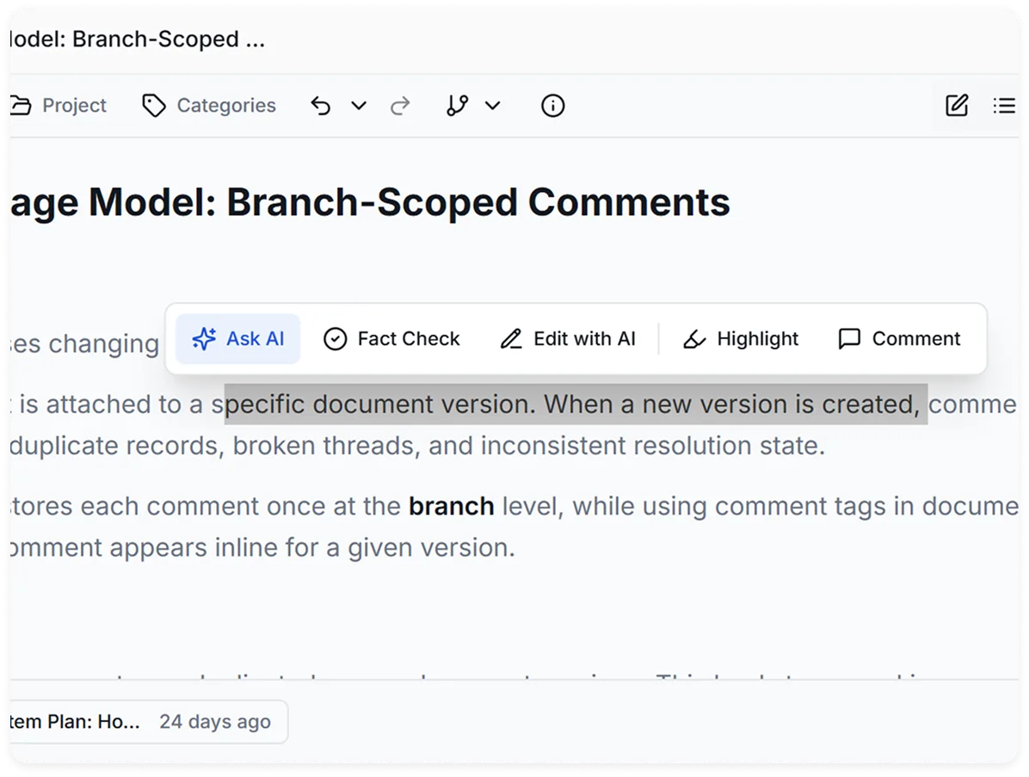
Task: Open the 'Plan: Ho...' 24 days ago item
Action: [x=148, y=721]
